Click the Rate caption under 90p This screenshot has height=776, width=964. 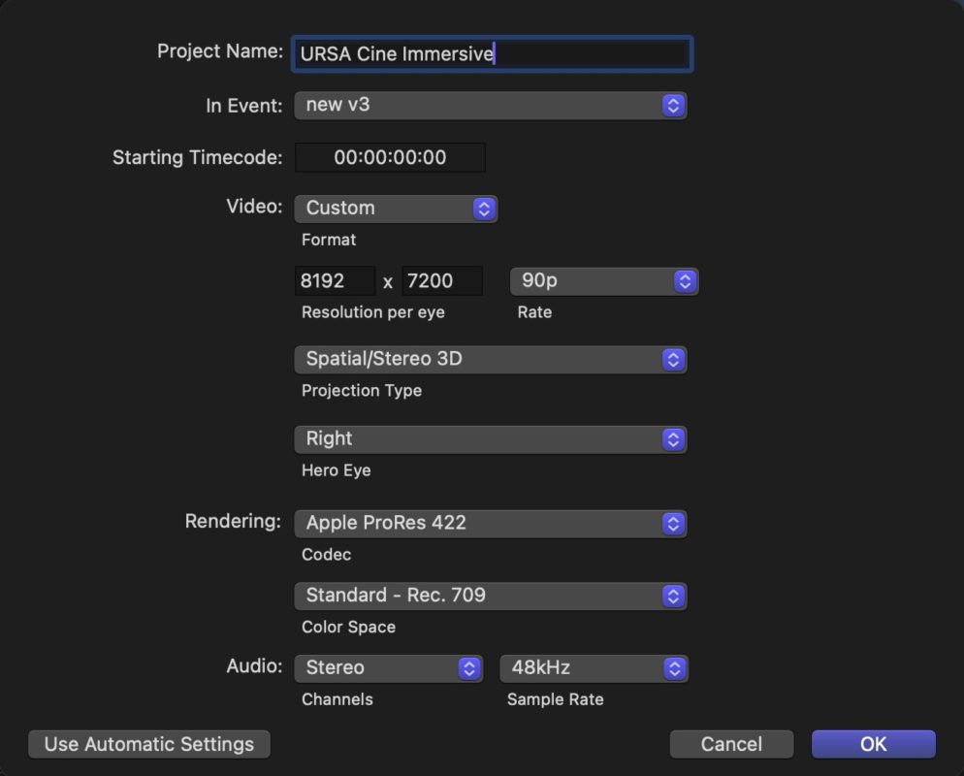pyautogui.click(x=534, y=312)
